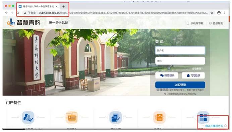Click the blue grid apps feature icon
The image size is (232, 132).
(203, 117)
